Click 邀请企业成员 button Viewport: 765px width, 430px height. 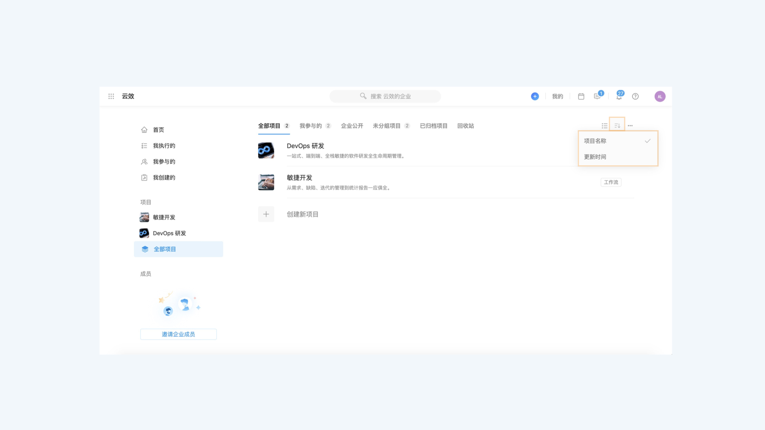[x=178, y=334]
